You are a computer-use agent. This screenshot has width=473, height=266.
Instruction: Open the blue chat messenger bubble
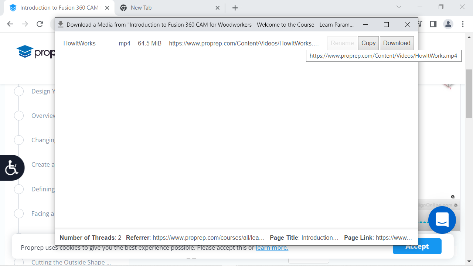pos(442,220)
